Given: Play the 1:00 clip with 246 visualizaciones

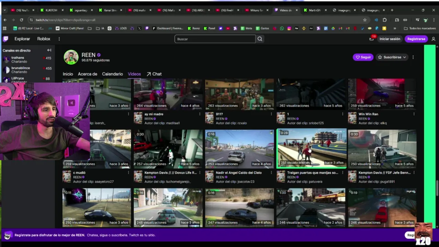Looking at the screenshot, I should coord(311,207).
